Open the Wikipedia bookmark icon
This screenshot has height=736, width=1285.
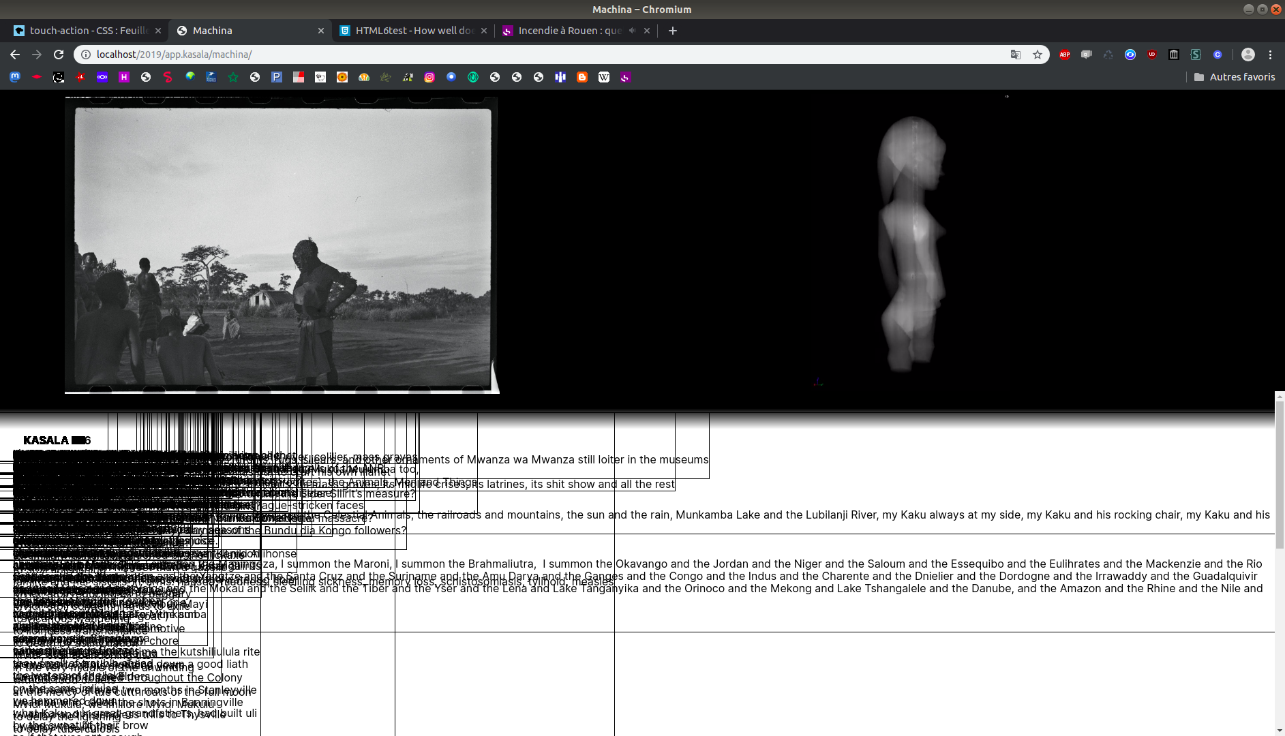click(604, 77)
